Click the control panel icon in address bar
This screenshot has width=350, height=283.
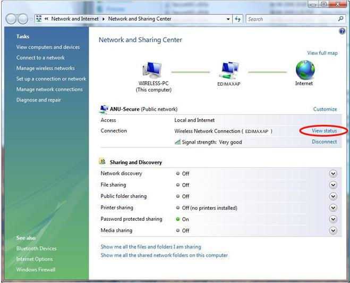pos(39,19)
